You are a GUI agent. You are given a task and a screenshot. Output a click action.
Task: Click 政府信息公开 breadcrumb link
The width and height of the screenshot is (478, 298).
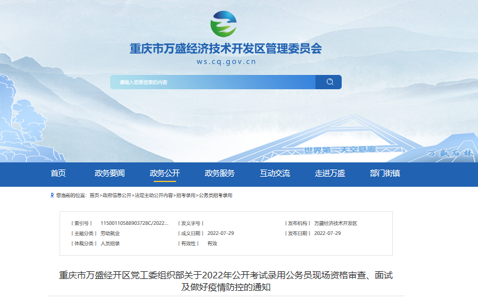[117, 195]
